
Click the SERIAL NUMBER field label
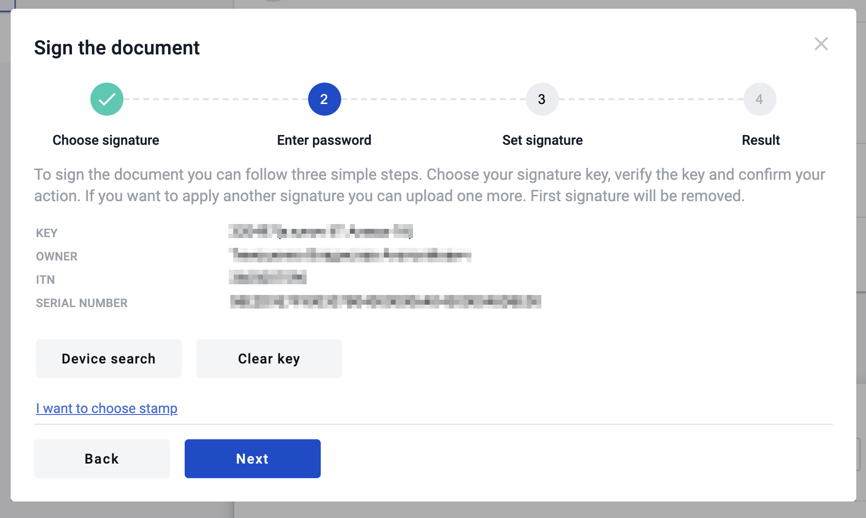(82, 303)
